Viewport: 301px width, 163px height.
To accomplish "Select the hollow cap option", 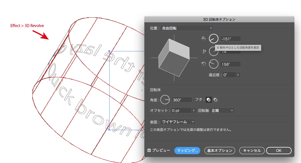I will pos(216,100).
